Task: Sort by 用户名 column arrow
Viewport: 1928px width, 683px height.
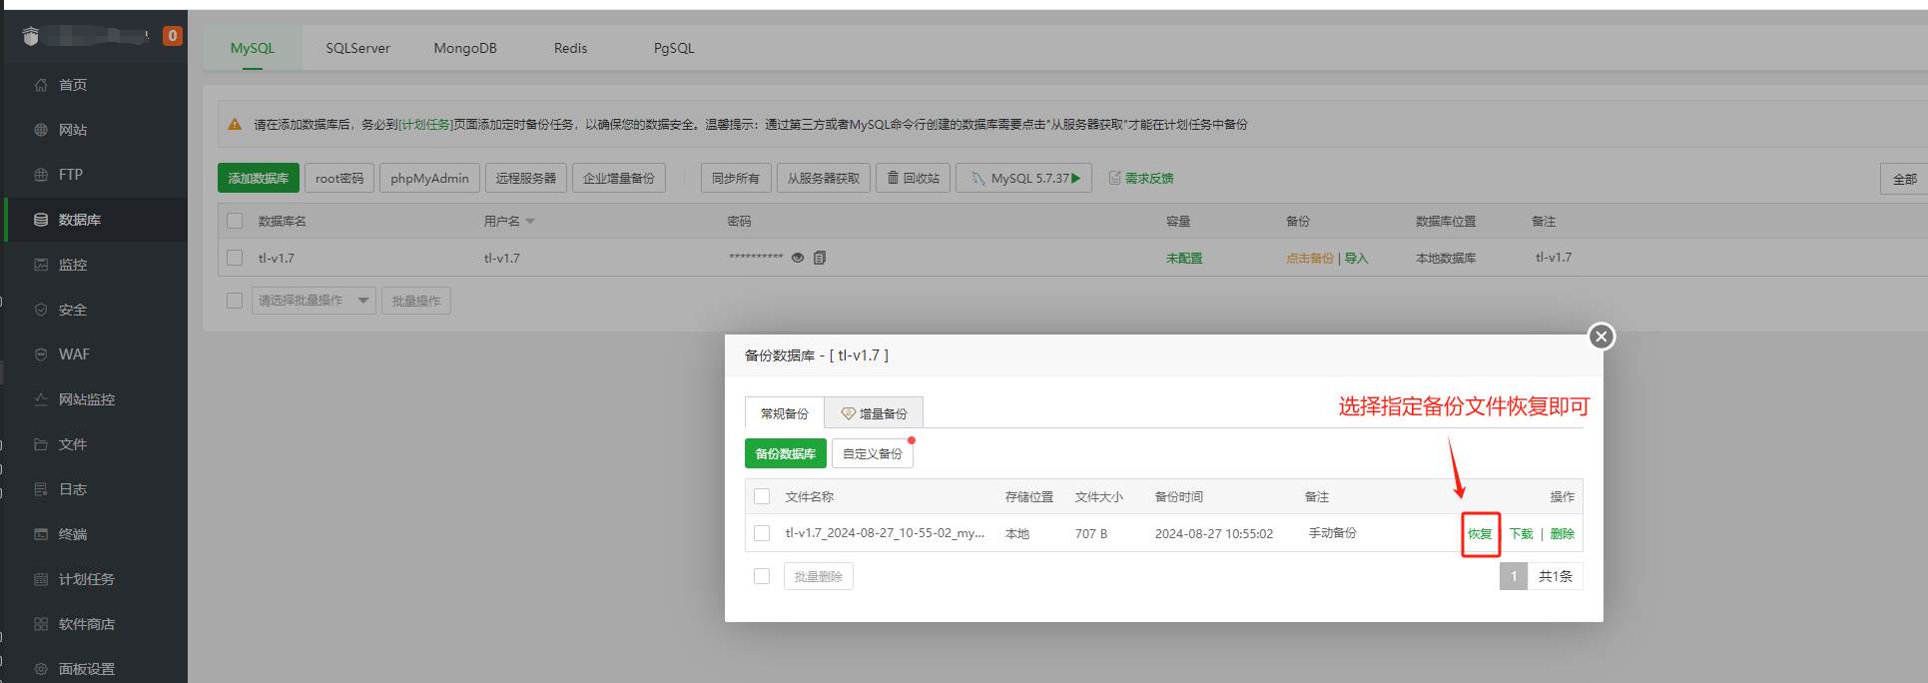Action: click(530, 222)
